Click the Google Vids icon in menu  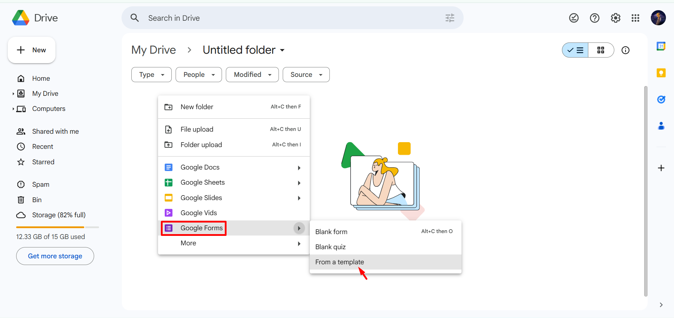(x=169, y=213)
